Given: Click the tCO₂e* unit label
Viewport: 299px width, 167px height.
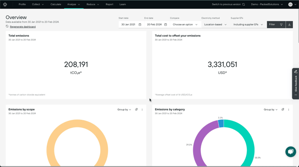Looking at the screenshot, I should (x=76, y=73).
